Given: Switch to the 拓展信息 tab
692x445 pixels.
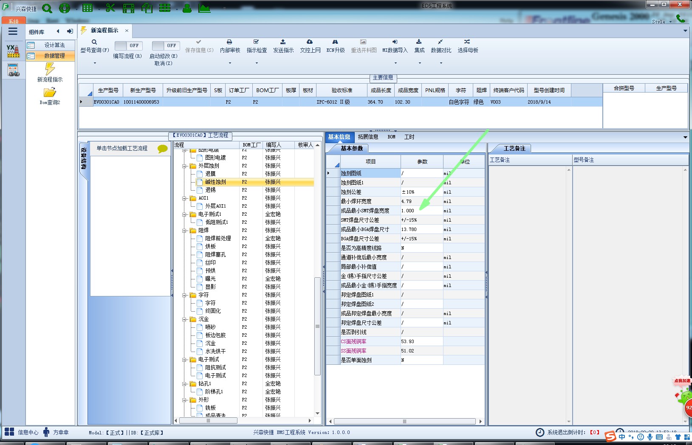Looking at the screenshot, I should [x=368, y=137].
